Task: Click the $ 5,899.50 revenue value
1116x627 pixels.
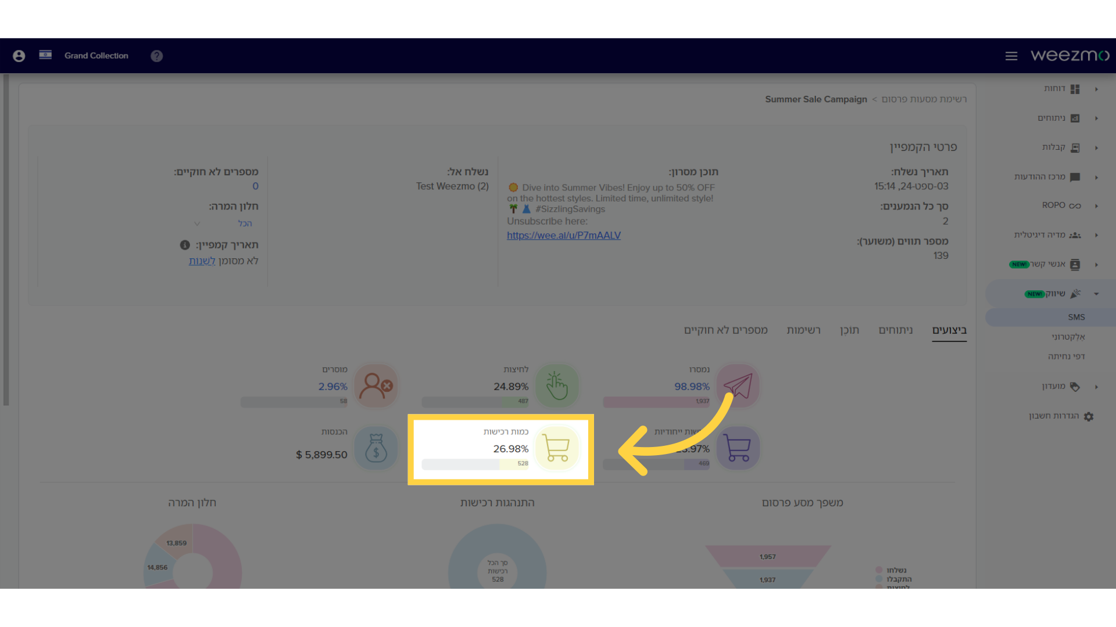Action: coord(321,455)
